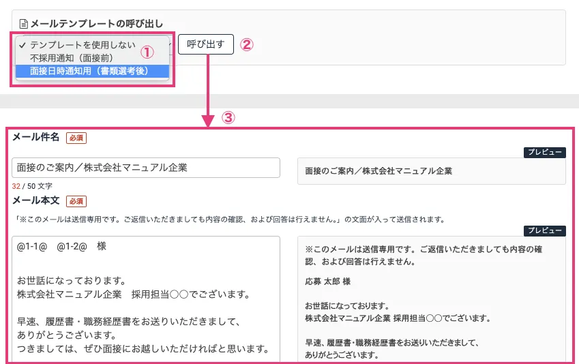Click the 必須 badge next to メール本文

pos(76,201)
